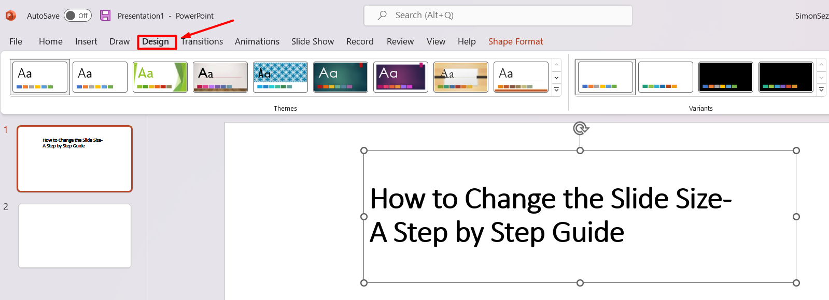This screenshot has width=829, height=300.
Task: Toggle the AutoSave switch
Action: (x=78, y=16)
